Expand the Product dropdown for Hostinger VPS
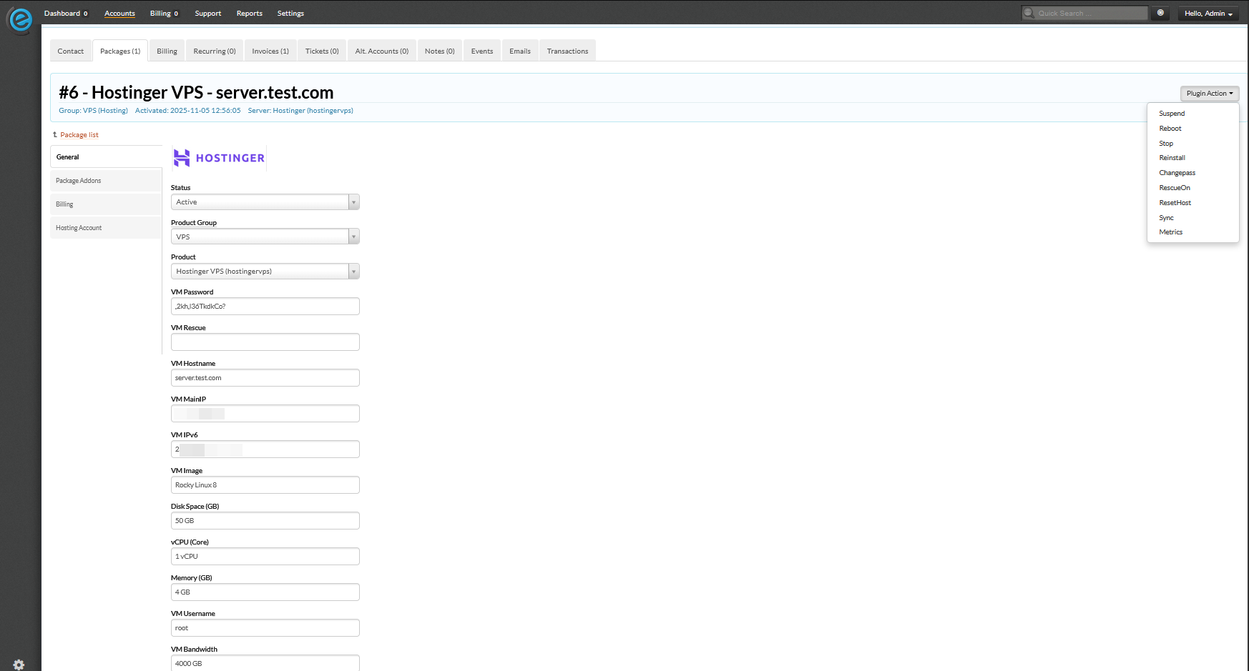The height and width of the screenshot is (671, 1249). pyautogui.click(x=353, y=271)
